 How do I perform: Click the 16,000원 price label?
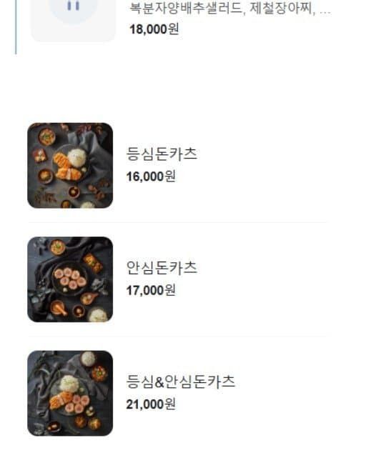[x=151, y=176]
